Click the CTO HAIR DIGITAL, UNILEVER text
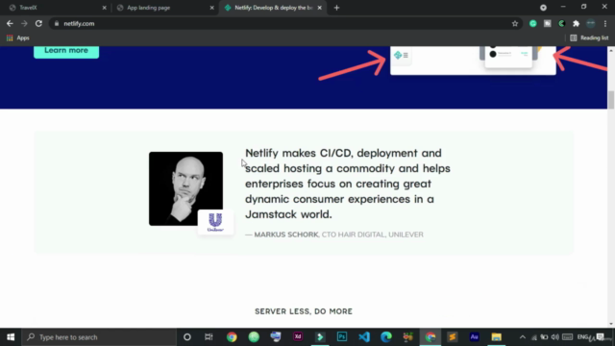The width and height of the screenshot is (615, 346). 373,235
